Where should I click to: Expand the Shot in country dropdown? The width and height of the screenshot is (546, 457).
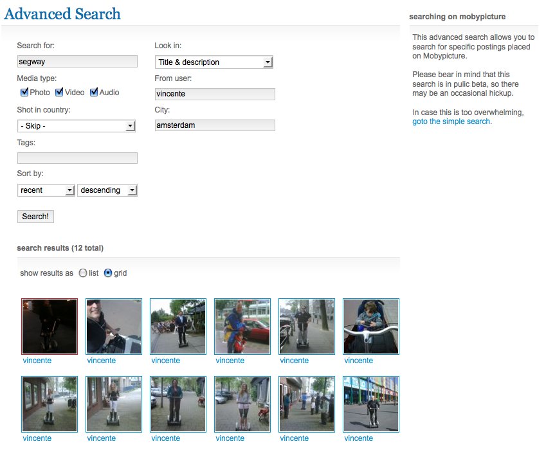[76, 126]
